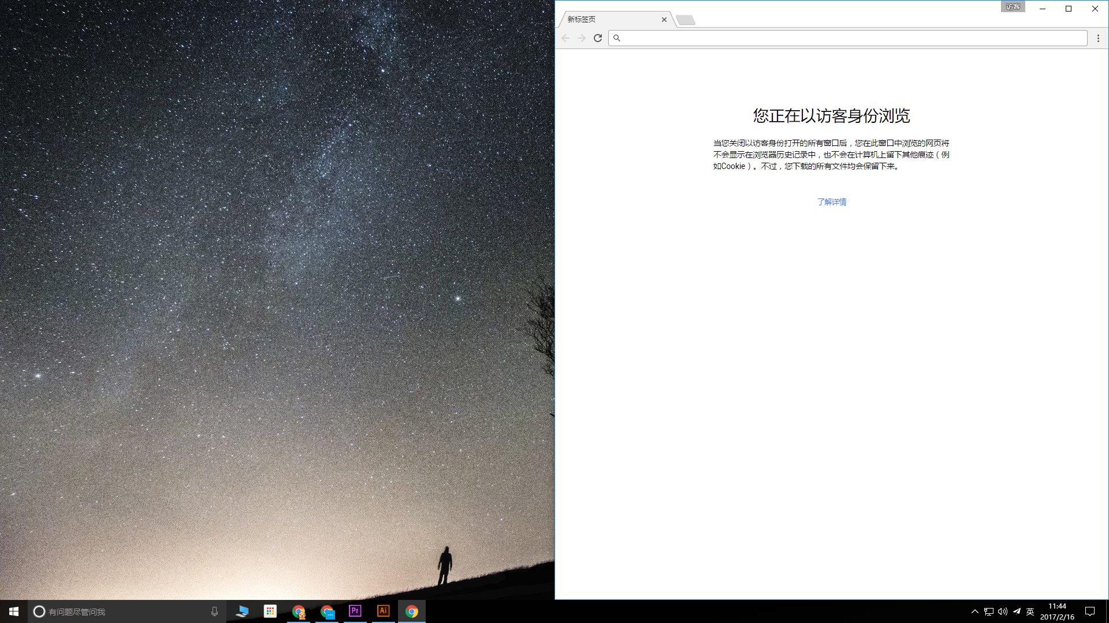Image resolution: width=1109 pixels, height=623 pixels.
Task: Launch Adobe Illustrator from the taskbar
Action: coord(383,611)
